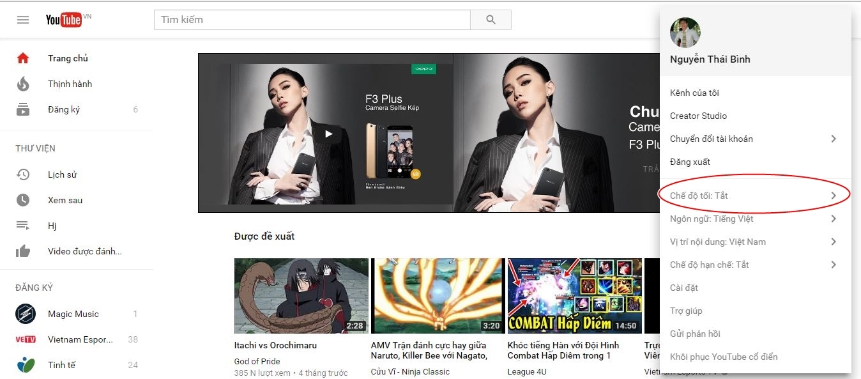Expand Chế độ hạn chế chevron arrow
Screen dimensions: 861x379
click(x=834, y=265)
